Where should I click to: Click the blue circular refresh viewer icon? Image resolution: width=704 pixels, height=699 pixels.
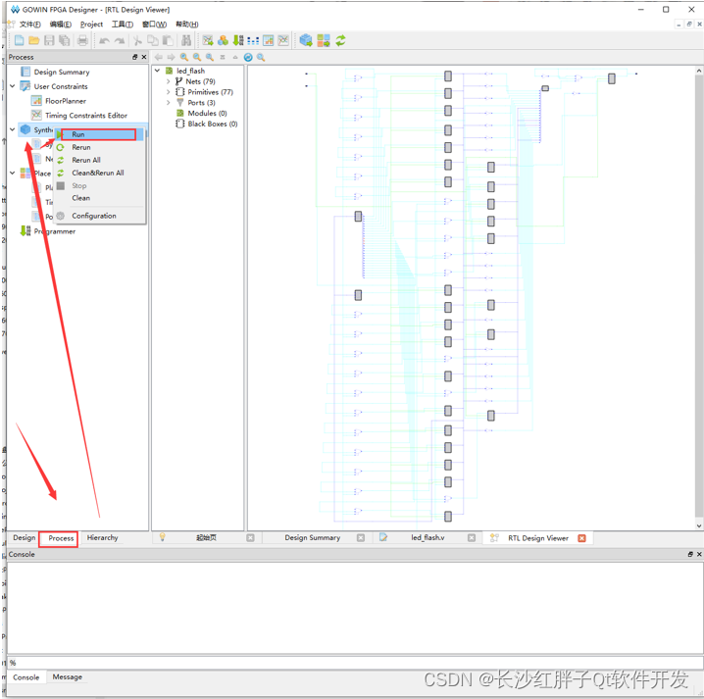click(x=248, y=57)
